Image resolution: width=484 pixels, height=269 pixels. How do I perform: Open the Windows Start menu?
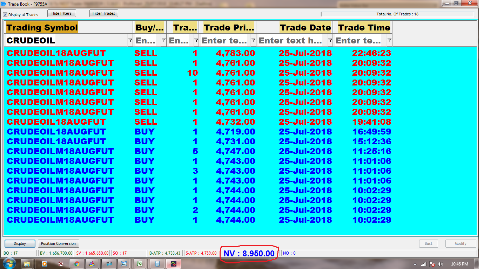pos(9,263)
